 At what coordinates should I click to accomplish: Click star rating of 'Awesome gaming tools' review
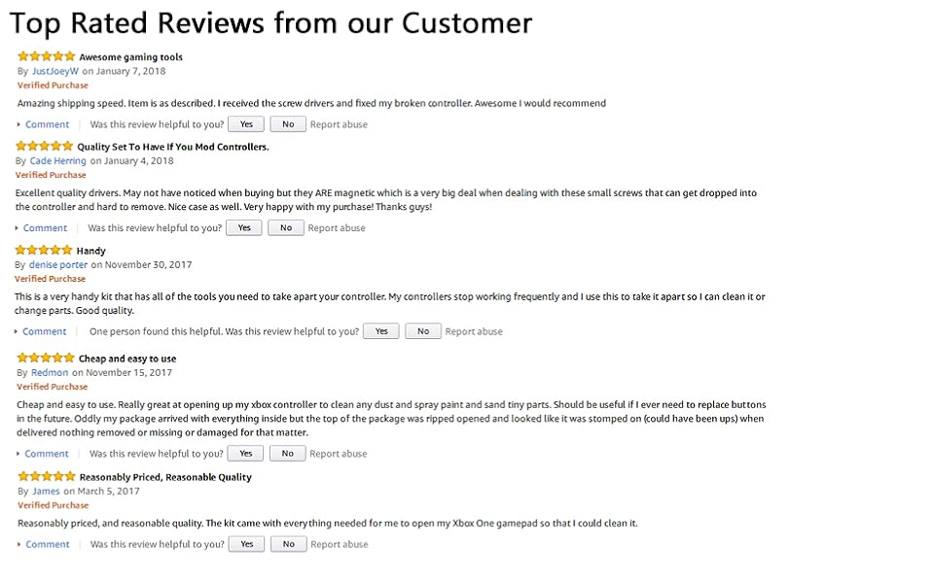[x=46, y=56]
